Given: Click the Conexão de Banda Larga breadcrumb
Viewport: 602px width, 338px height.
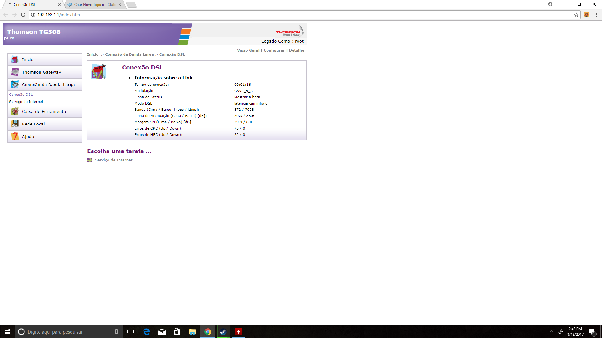Looking at the screenshot, I should [x=129, y=54].
